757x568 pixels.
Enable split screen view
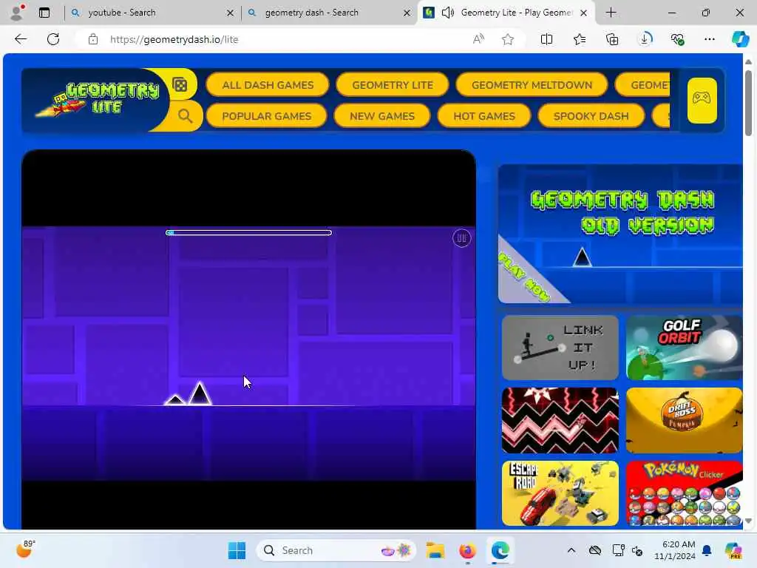pos(546,39)
